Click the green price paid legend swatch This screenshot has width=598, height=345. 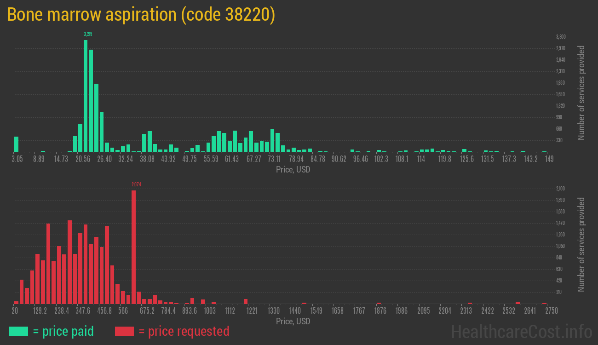point(18,331)
